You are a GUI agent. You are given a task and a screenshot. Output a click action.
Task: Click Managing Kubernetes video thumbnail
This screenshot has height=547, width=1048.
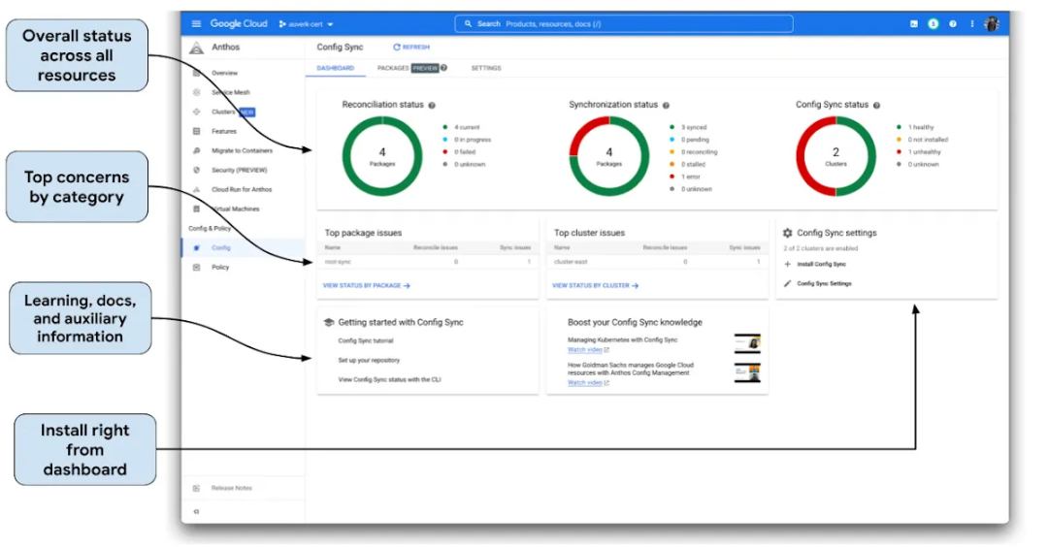[x=747, y=343]
